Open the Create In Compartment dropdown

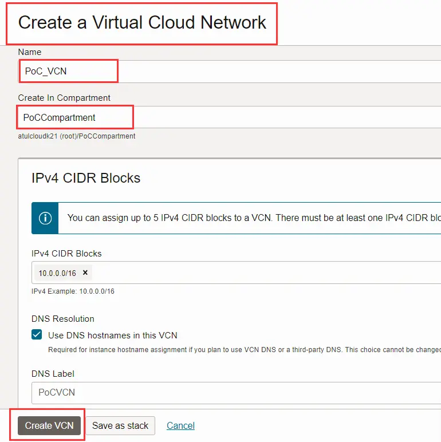point(229,117)
